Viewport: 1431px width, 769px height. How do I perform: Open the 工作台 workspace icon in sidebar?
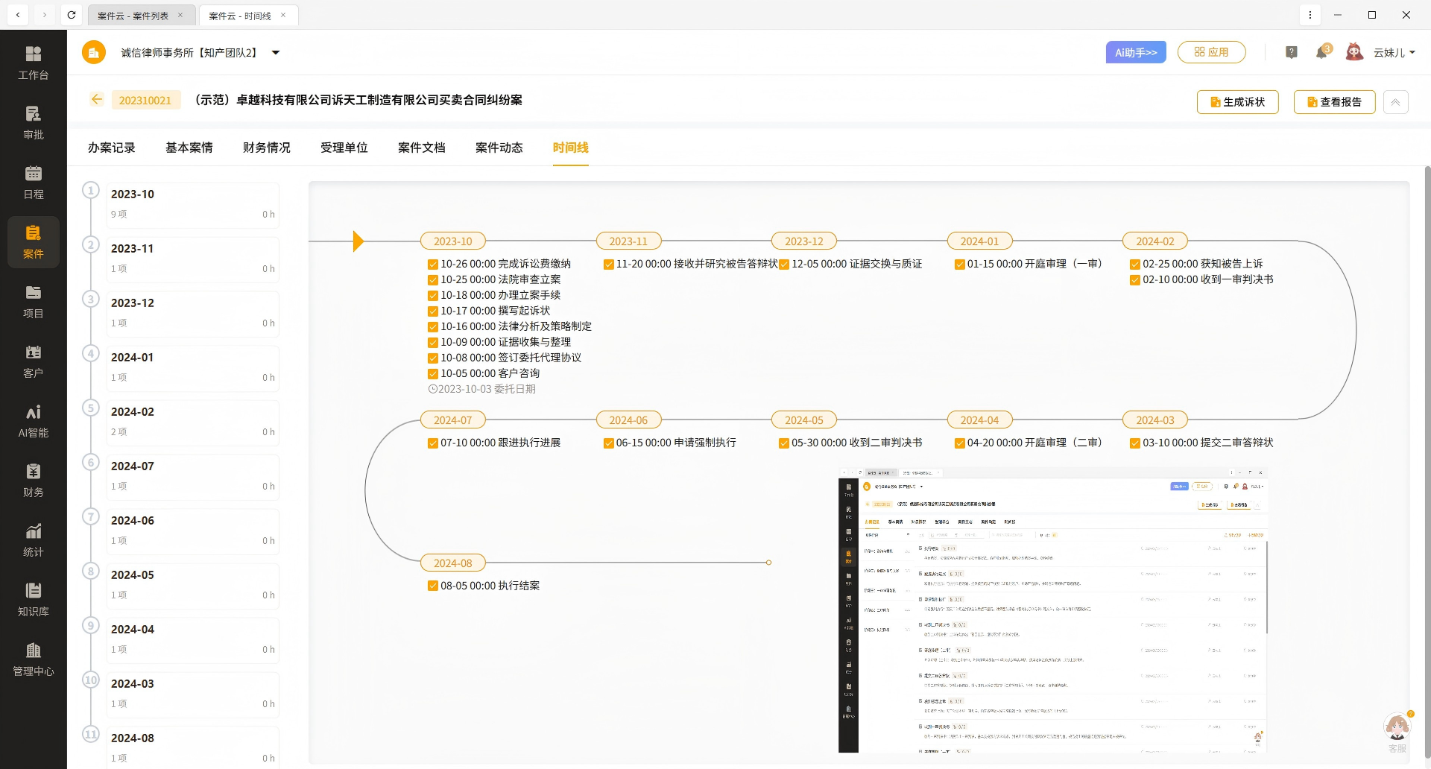tap(33, 63)
